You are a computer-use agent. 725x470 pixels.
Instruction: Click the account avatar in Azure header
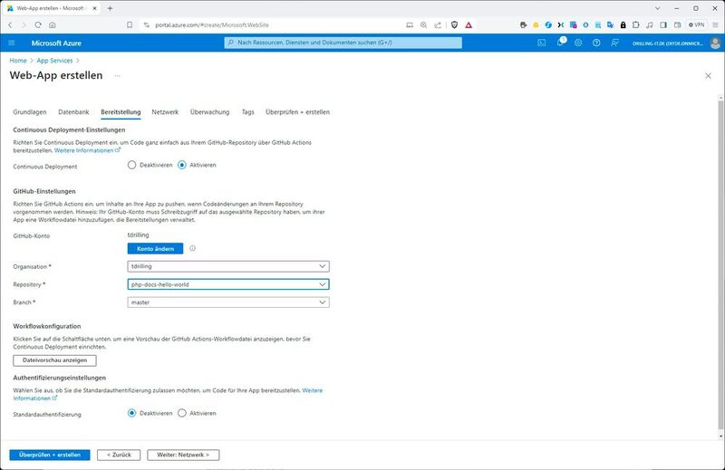(x=715, y=43)
